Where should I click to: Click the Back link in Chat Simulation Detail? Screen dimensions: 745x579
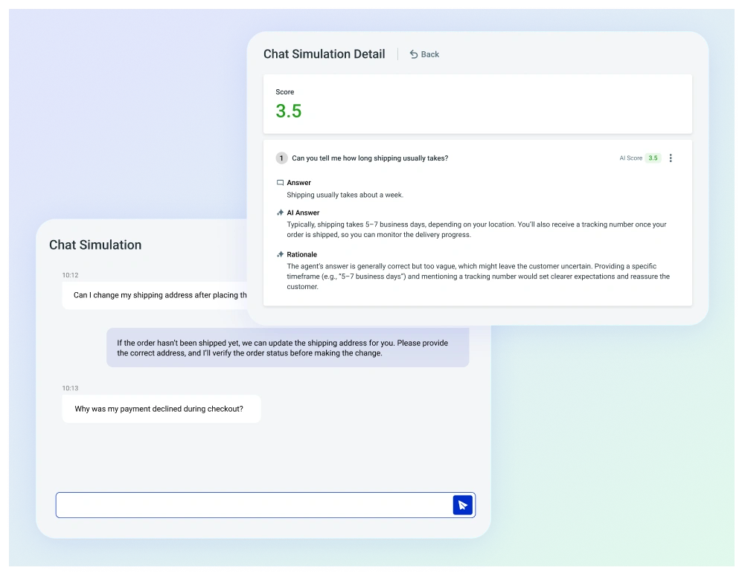tap(424, 54)
